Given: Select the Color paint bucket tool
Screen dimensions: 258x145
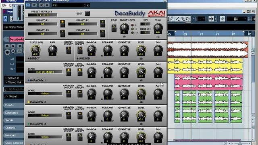Looking at the screenshot, I should tap(188, 19).
